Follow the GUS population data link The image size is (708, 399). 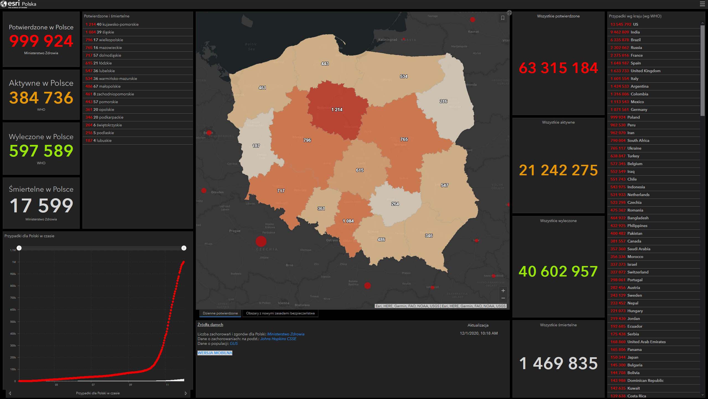click(234, 343)
